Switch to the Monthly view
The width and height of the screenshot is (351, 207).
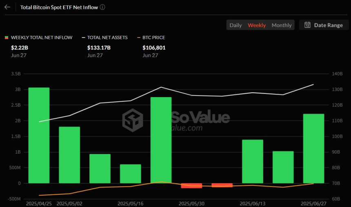point(282,25)
